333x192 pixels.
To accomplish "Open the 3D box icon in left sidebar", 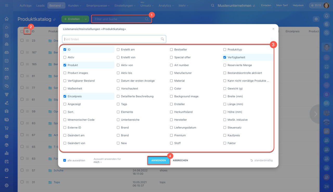I will coord(7,145).
